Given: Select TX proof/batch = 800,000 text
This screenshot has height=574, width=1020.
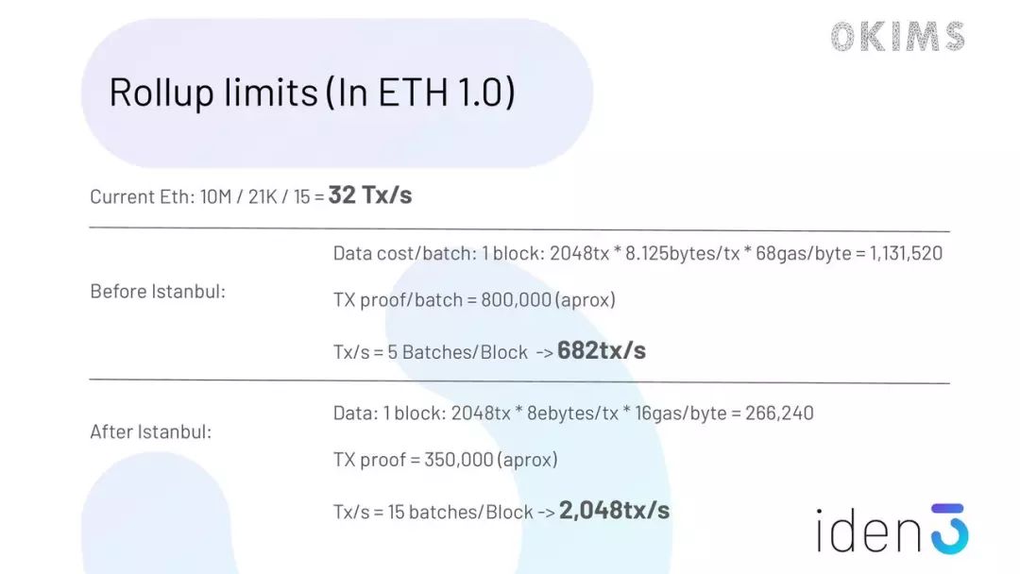Looking at the screenshot, I should coord(474,300).
